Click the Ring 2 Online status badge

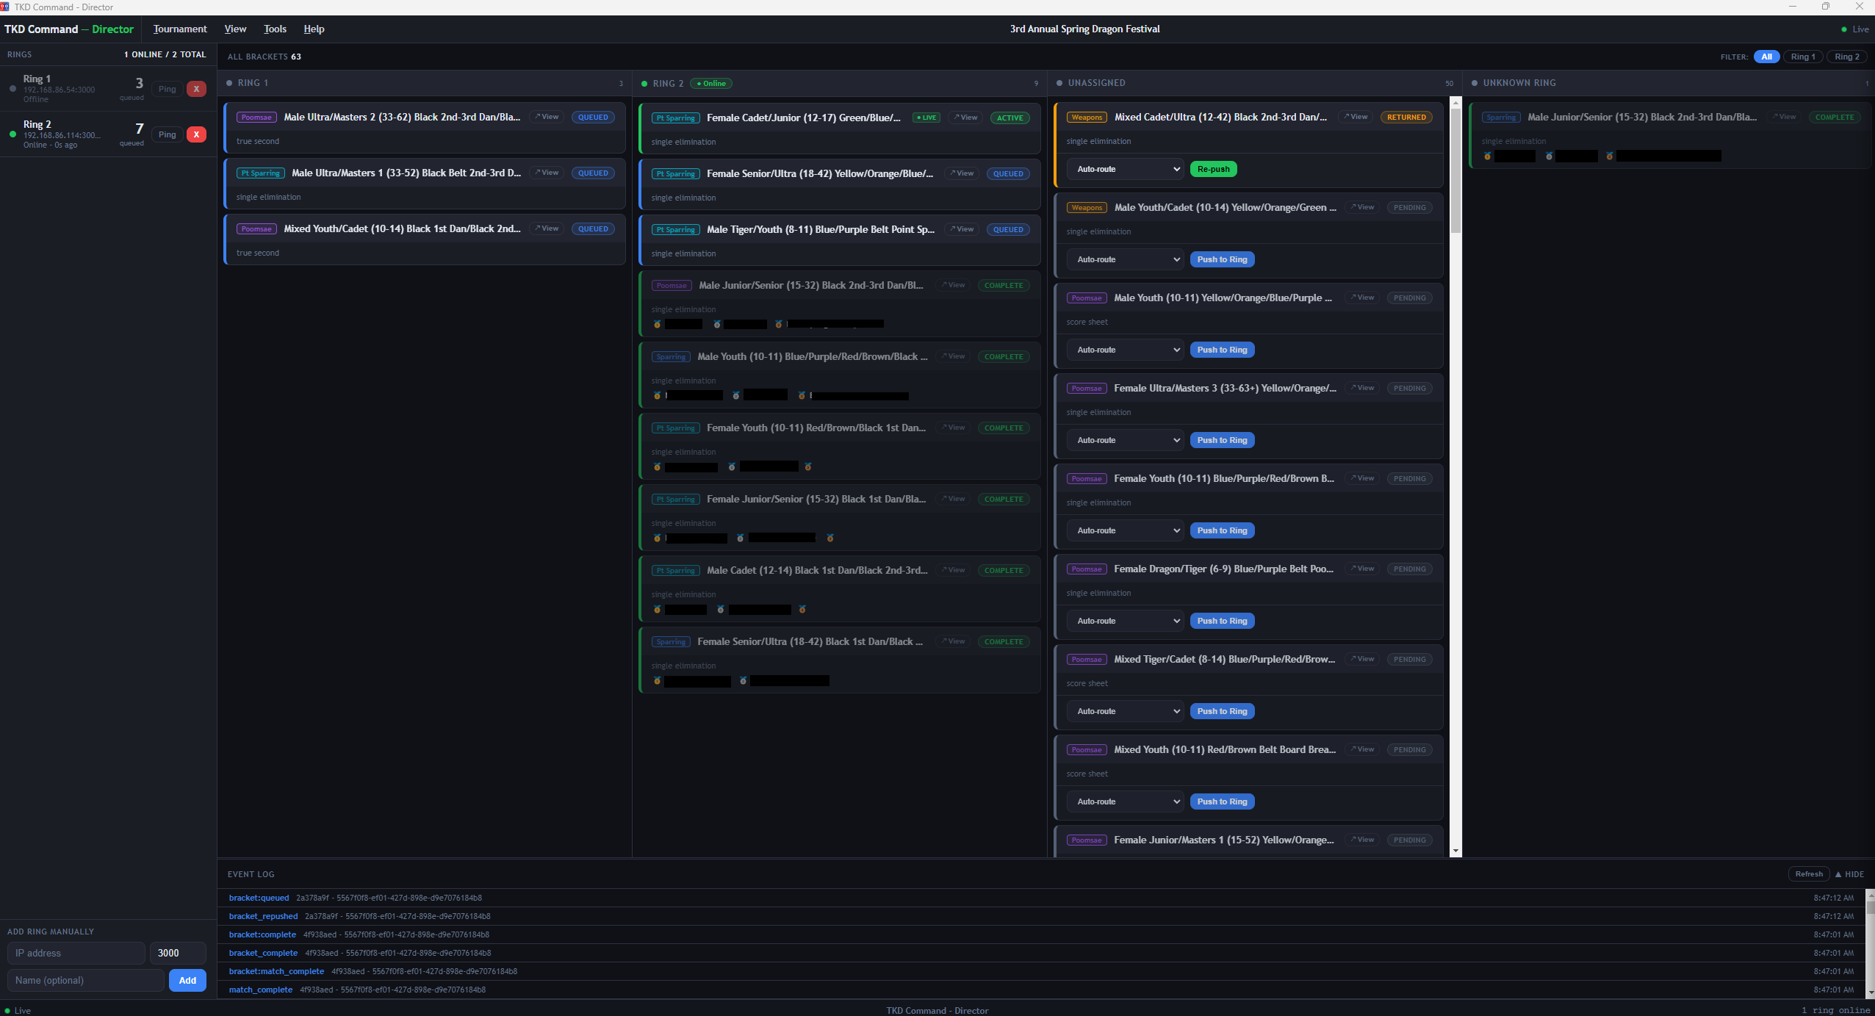711,83
